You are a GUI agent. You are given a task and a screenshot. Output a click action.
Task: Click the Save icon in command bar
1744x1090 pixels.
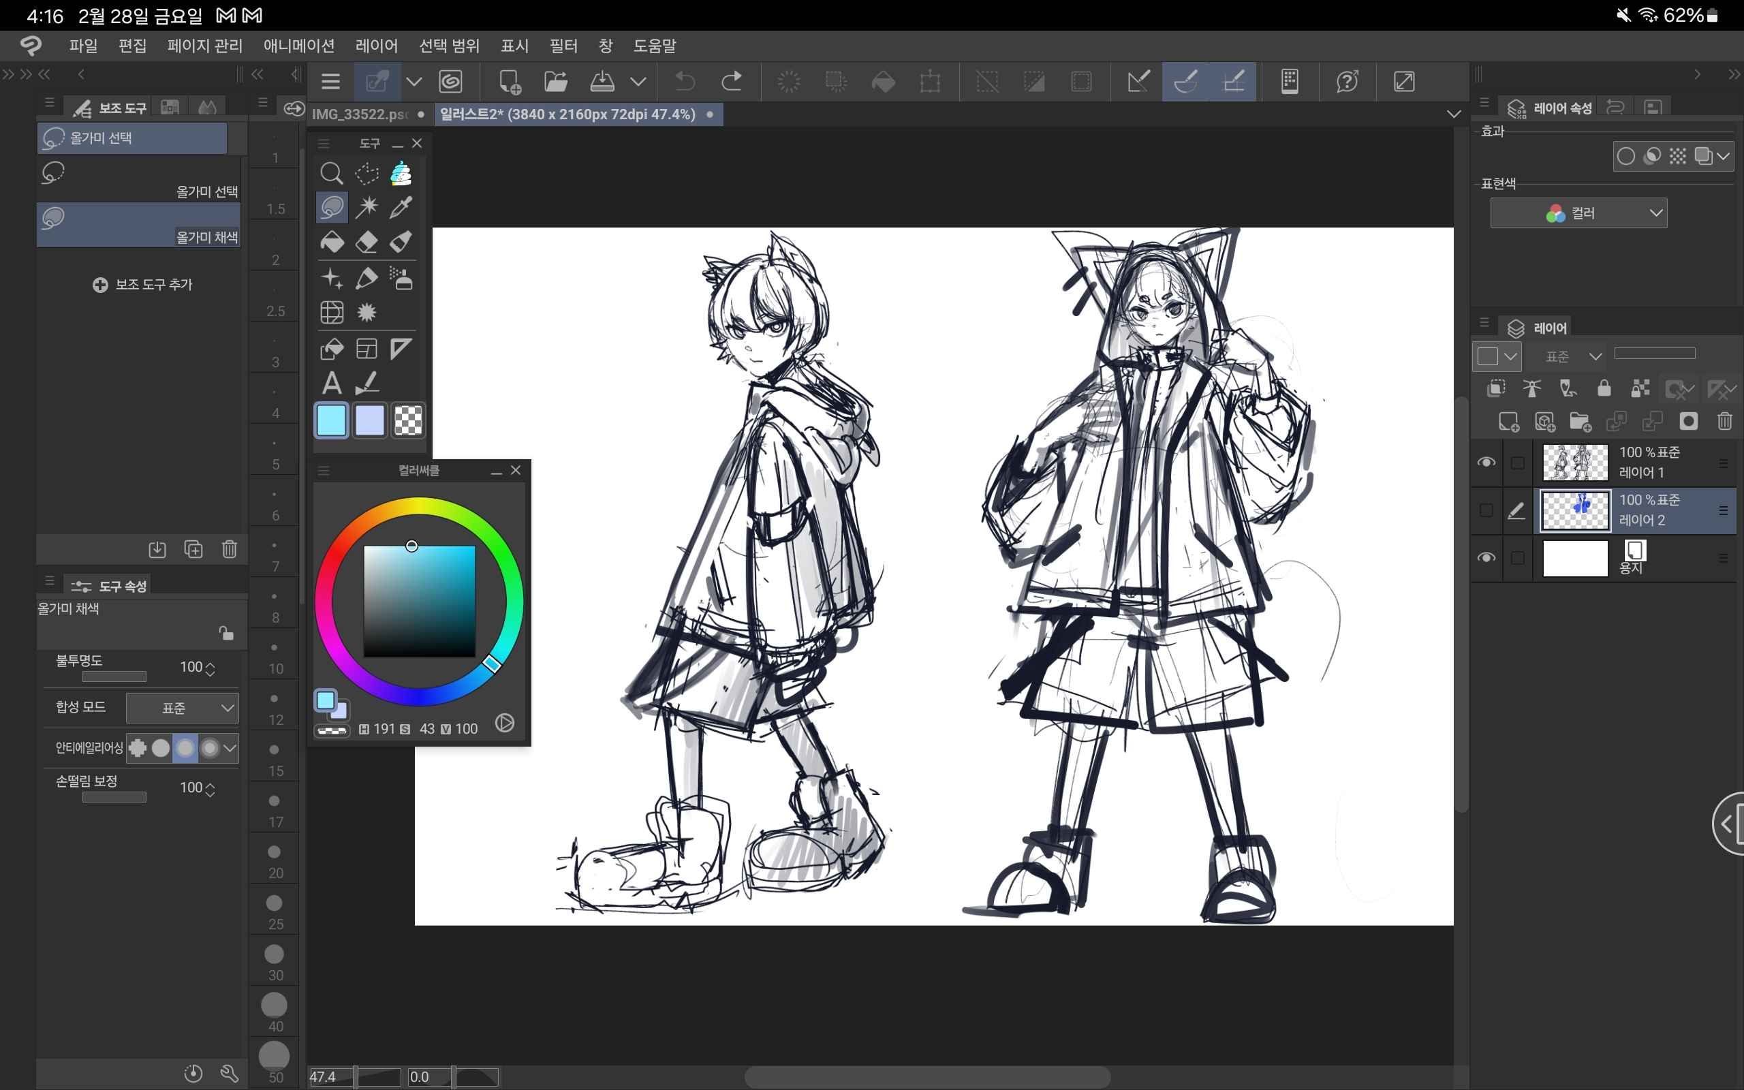click(602, 82)
